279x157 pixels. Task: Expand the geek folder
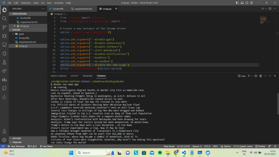(x=21, y=34)
